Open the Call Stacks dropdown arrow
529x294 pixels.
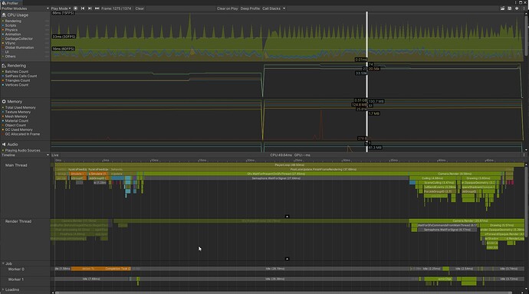tap(284, 8)
